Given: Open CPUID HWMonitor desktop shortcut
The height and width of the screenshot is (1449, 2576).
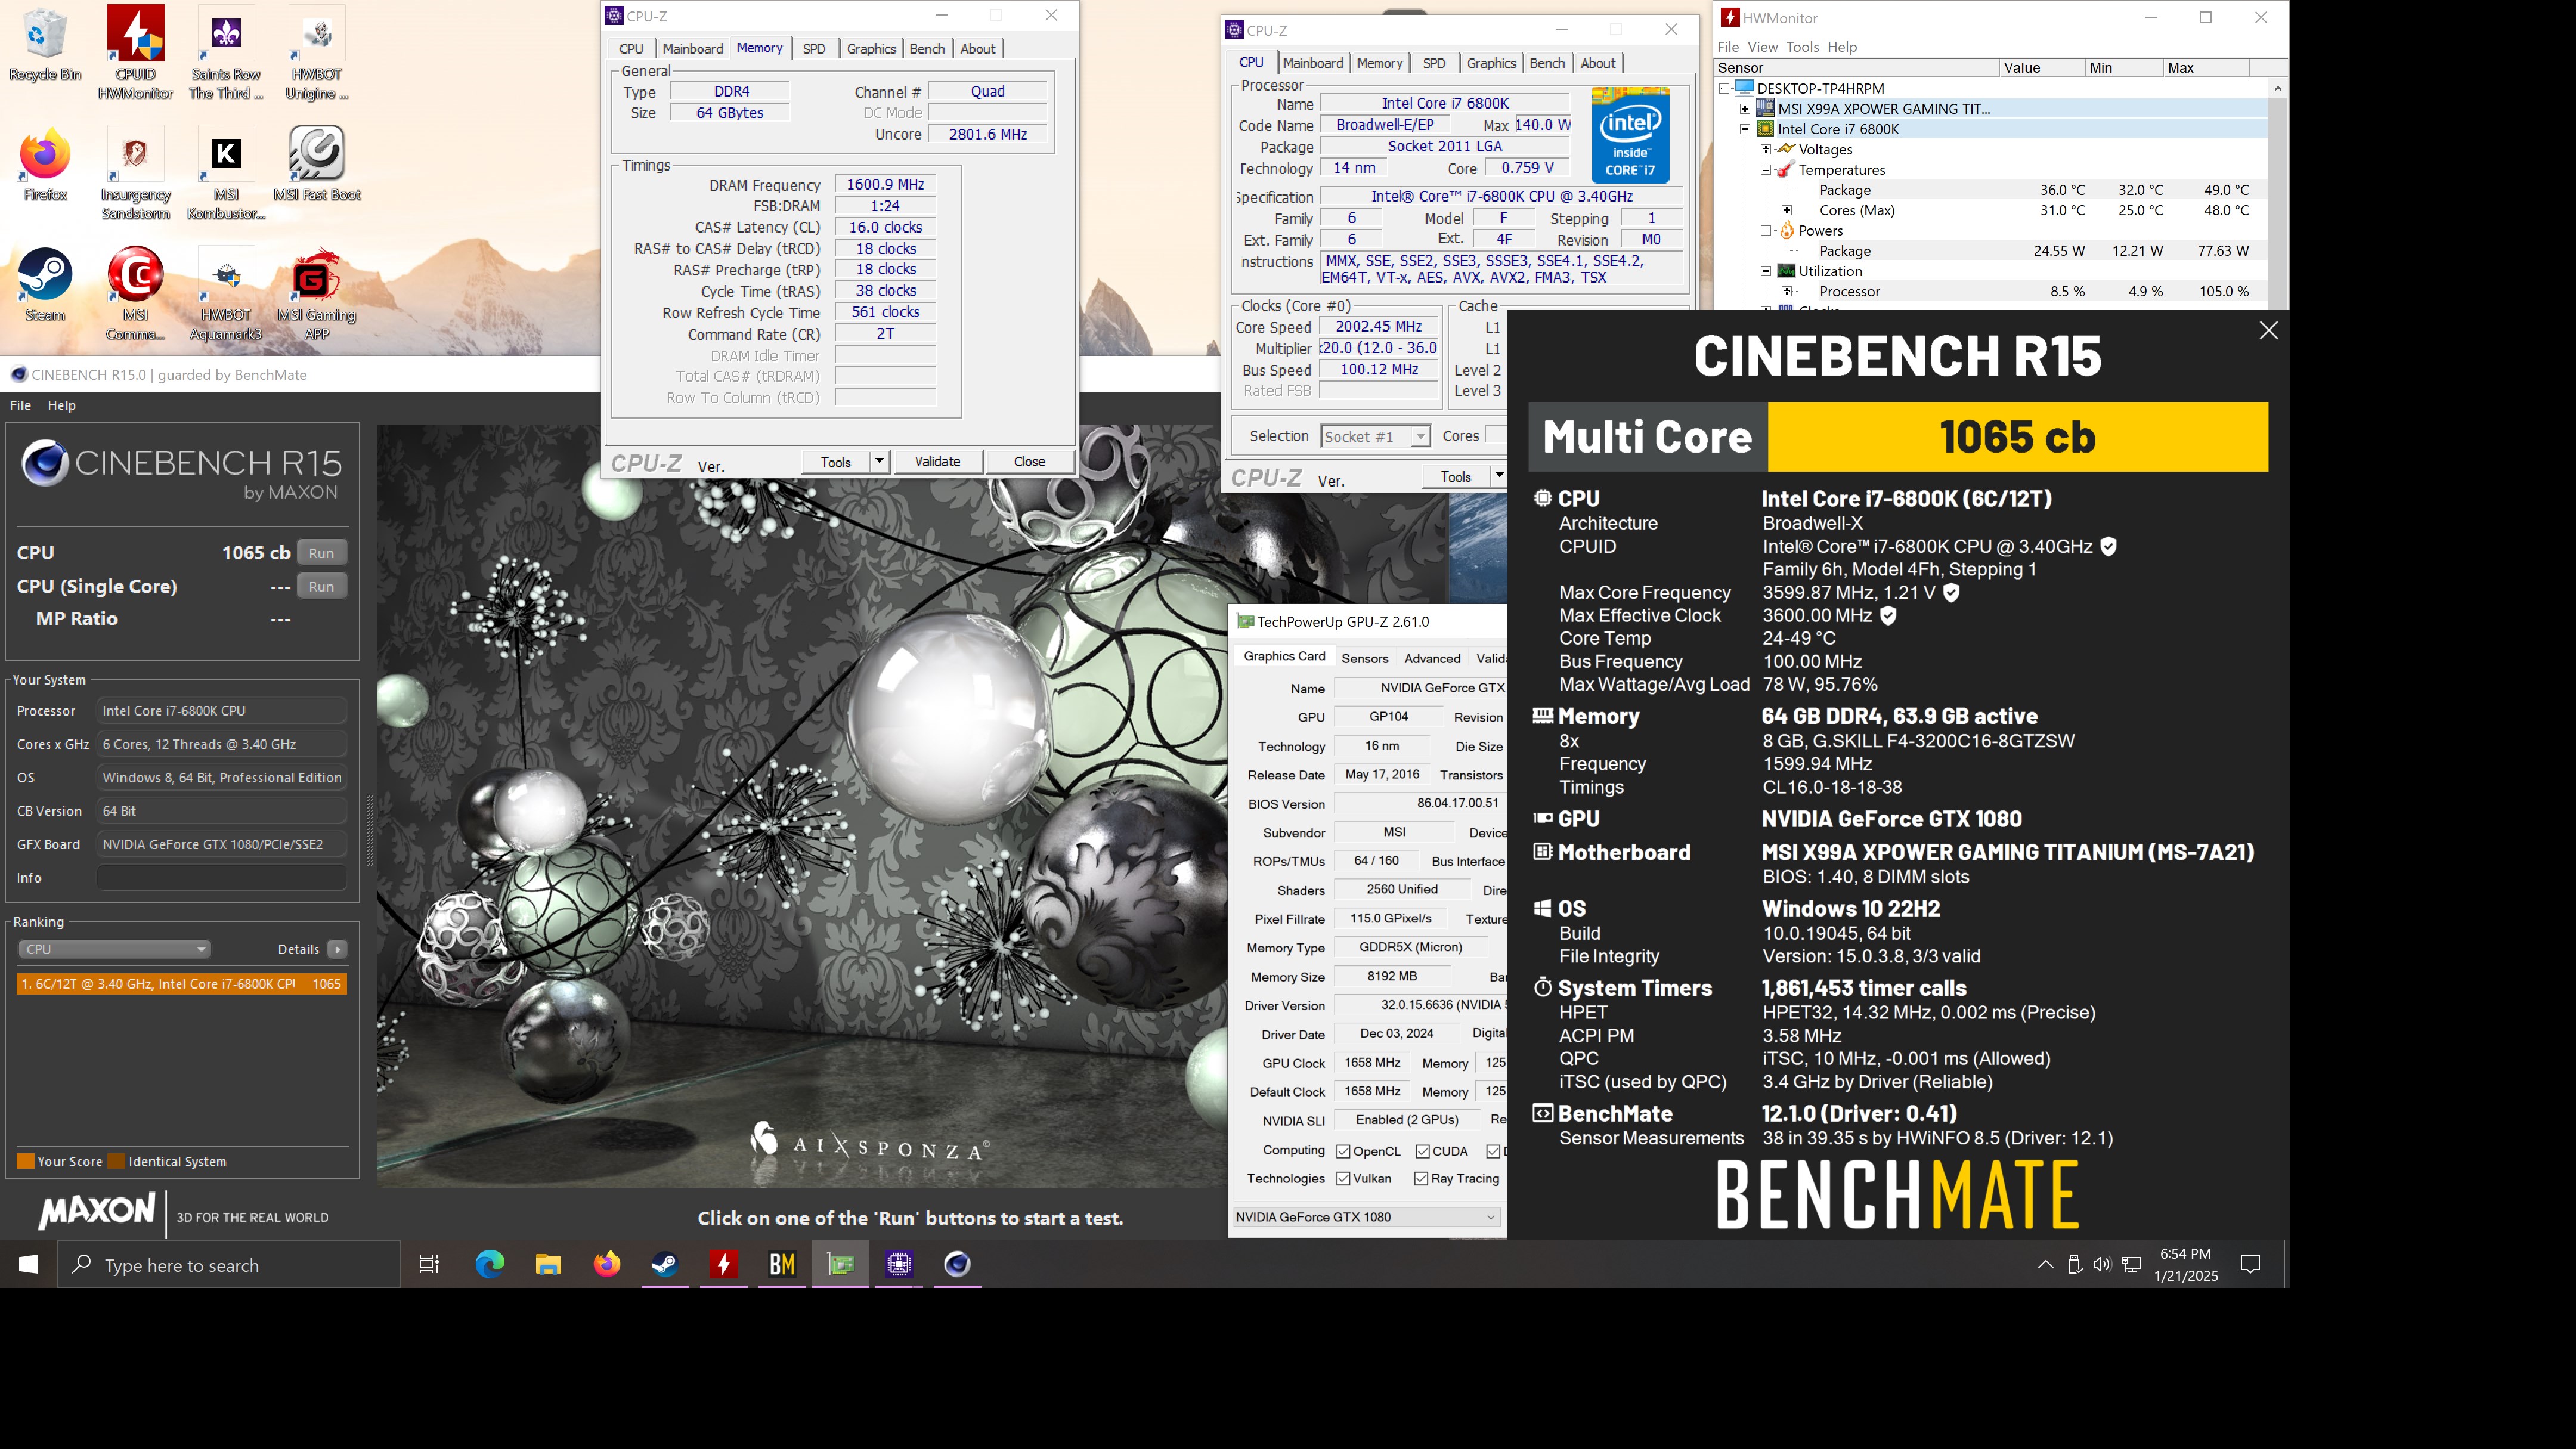Looking at the screenshot, I should click(x=135, y=52).
